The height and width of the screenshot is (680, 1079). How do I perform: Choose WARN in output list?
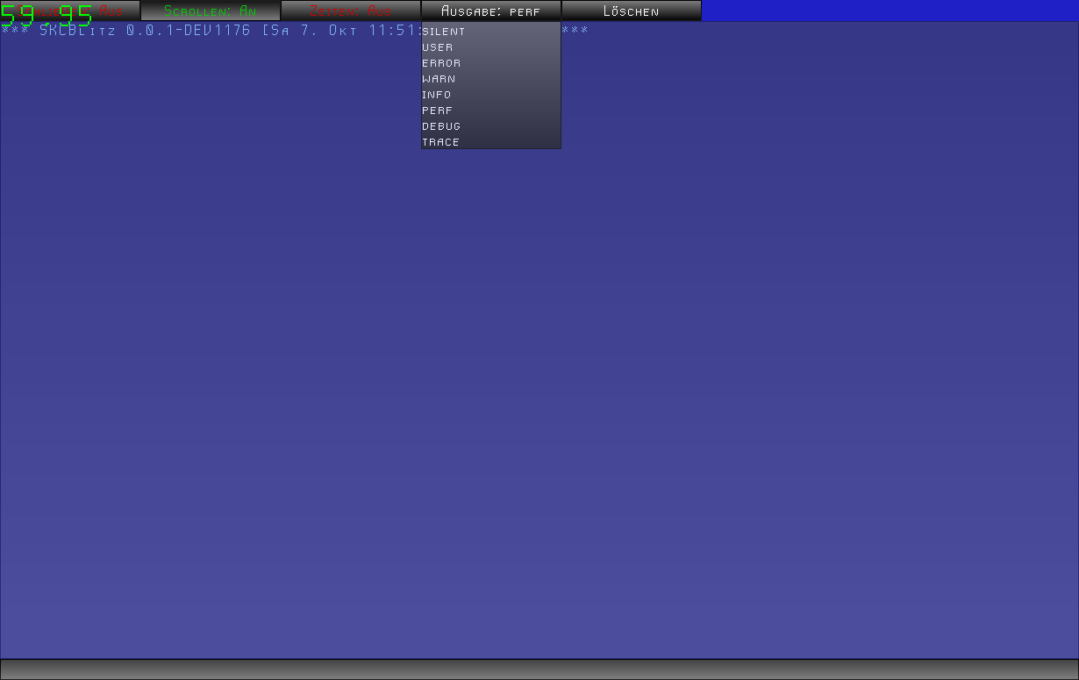491,79
